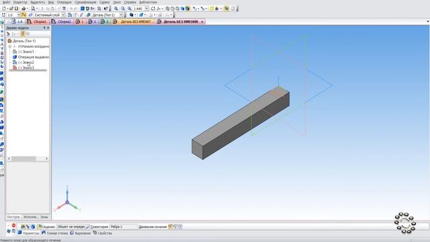Image resolution: width=430 pixels, height=242 pixels.
Task: Select first Движение сечения mode toggle
Action: [x=170, y=227]
